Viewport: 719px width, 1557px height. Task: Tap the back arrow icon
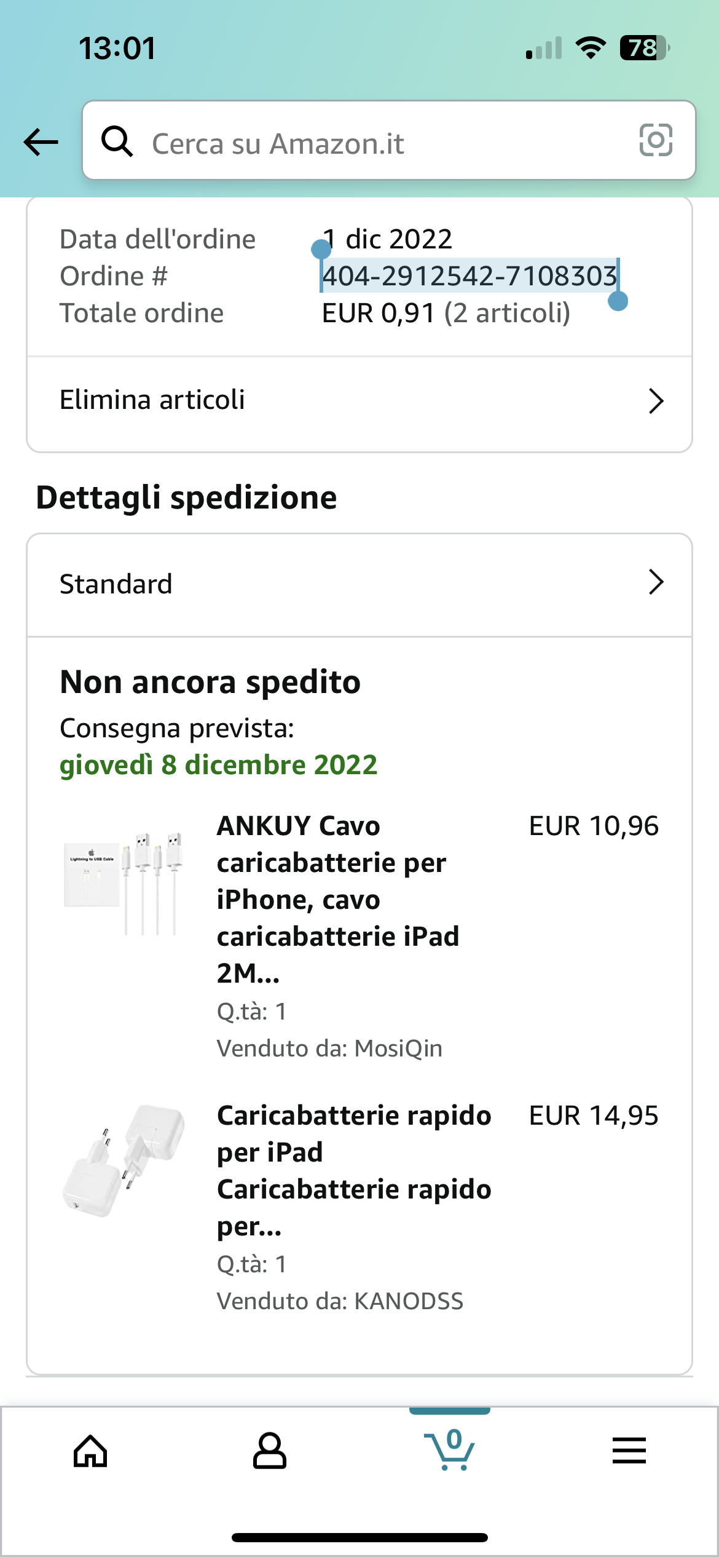(41, 142)
